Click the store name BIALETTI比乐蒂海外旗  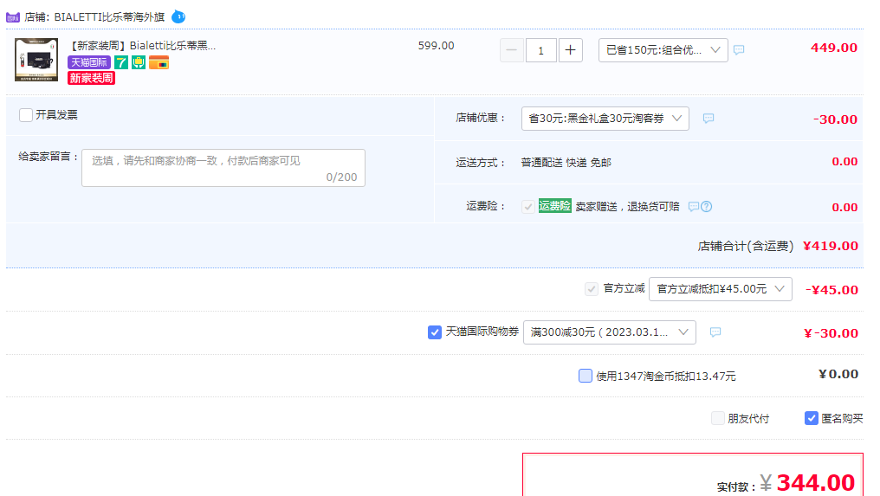pos(109,17)
